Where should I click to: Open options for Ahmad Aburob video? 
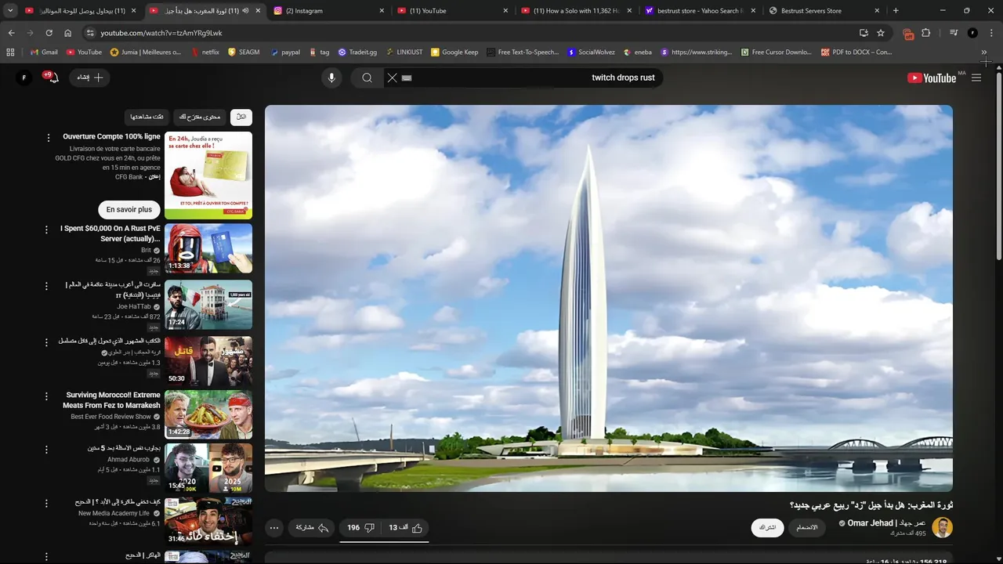(47, 450)
